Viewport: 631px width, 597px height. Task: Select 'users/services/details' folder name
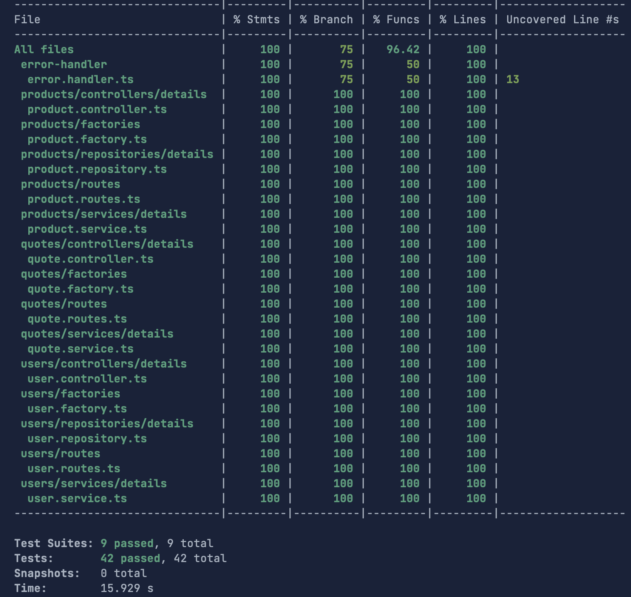point(94,484)
